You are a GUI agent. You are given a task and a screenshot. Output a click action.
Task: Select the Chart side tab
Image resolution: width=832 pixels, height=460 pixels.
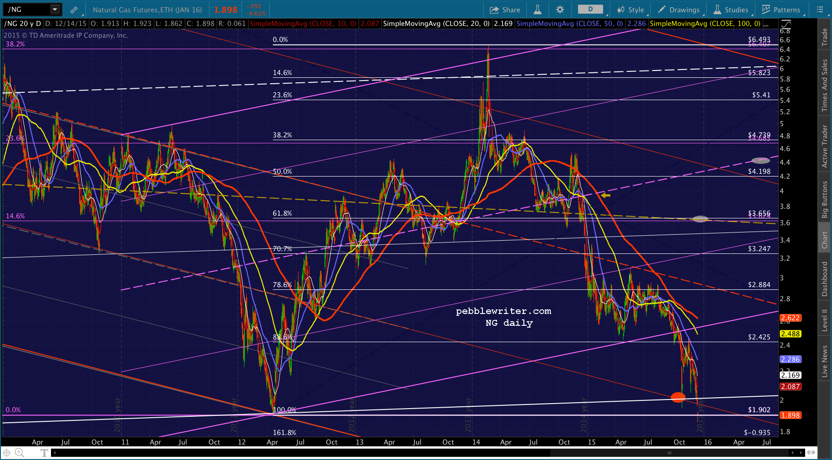pos(825,240)
